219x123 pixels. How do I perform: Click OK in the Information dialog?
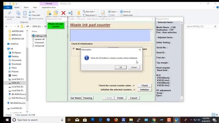[121, 67]
